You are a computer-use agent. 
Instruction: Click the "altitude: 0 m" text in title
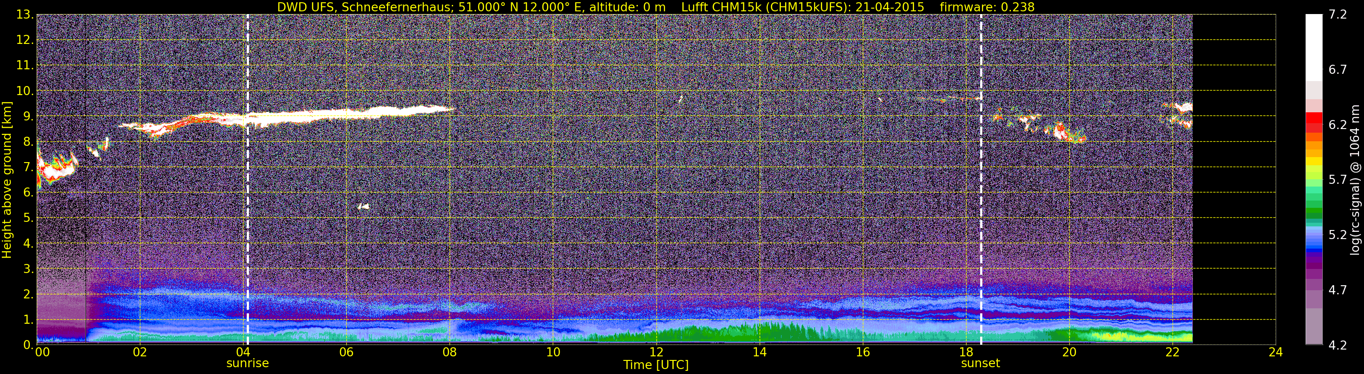(627, 7)
